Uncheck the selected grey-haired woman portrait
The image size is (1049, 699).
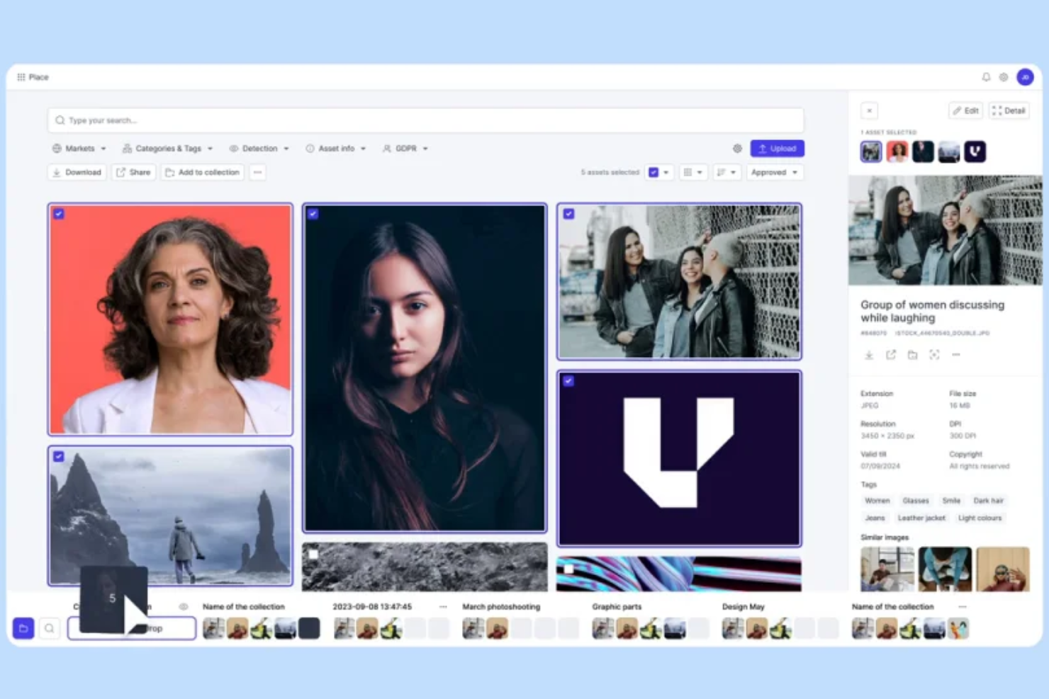59,214
